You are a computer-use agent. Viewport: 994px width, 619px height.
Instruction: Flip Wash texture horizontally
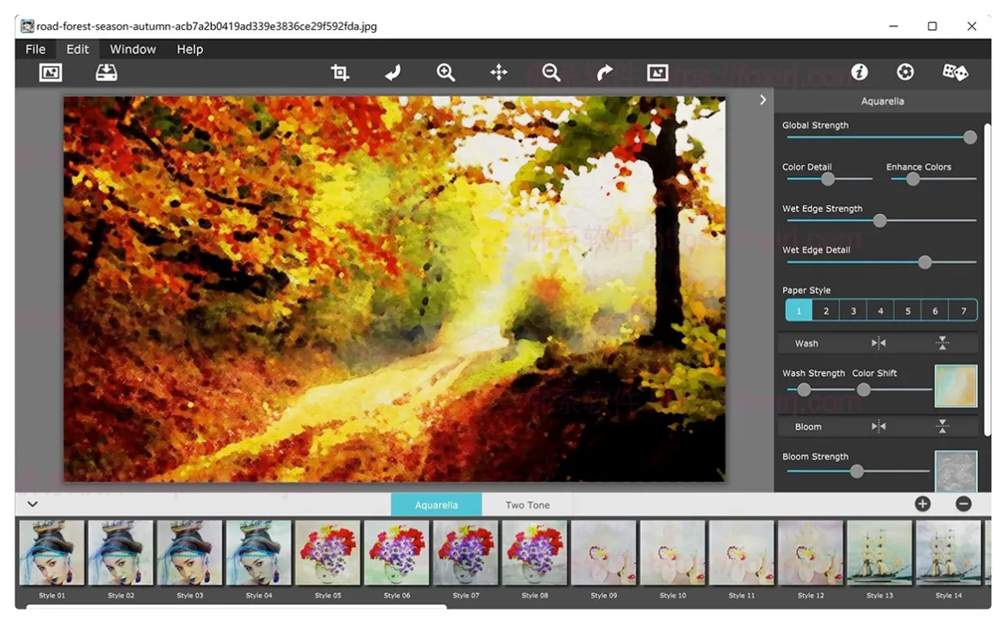coord(879,343)
